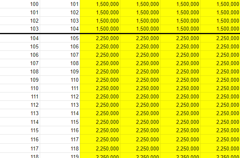This screenshot has width=240, height=158.
Task: Click the 112 cell right of 111
Action: pos(60,96)
